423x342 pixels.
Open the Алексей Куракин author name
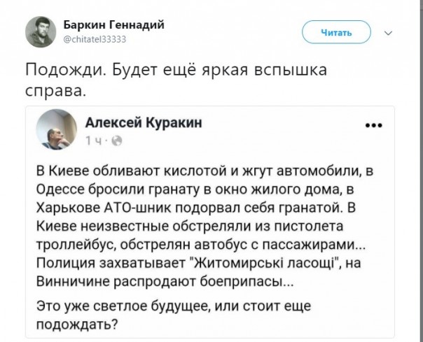143,123
